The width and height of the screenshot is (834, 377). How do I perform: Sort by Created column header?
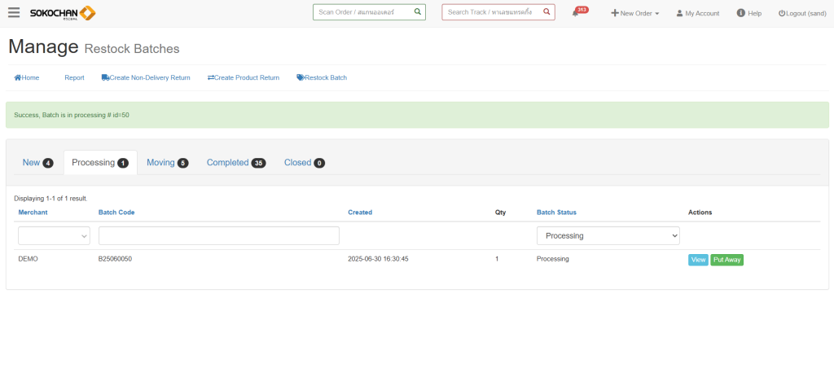359,213
